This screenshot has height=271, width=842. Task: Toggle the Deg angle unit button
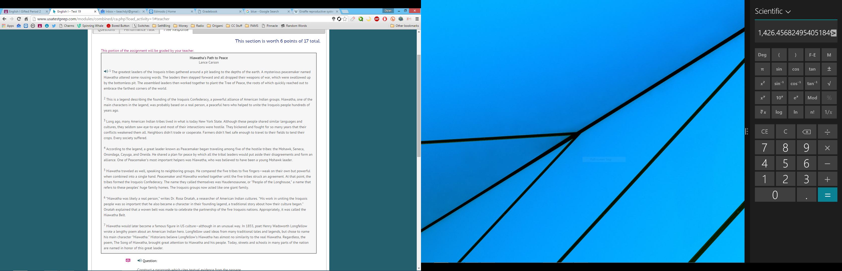[x=762, y=55]
